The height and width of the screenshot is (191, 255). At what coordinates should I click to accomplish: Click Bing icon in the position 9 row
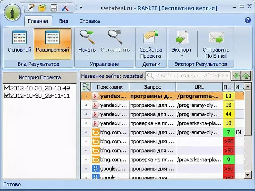(x=95, y=160)
